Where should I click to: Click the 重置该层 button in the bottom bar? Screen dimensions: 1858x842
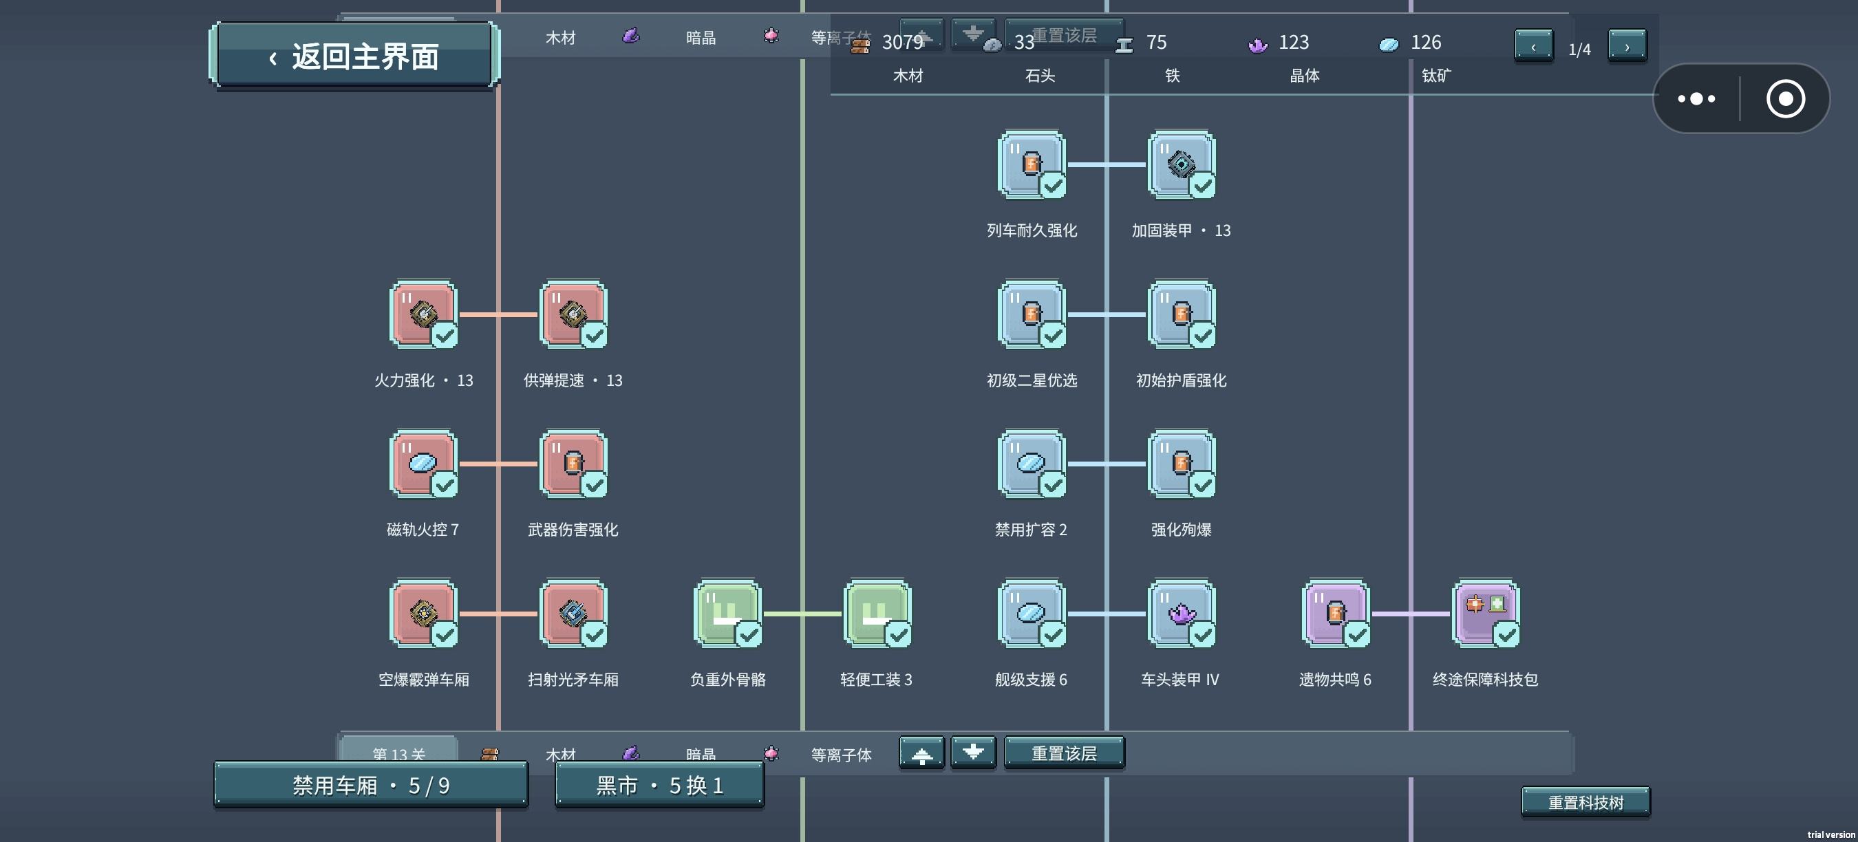click(1064, 753)
